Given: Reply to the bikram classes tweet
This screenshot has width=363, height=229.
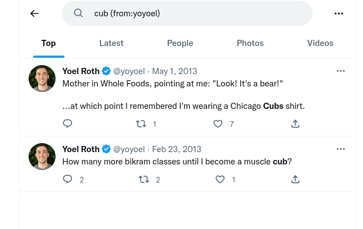Looking at the screenshot, I should 67,179.
